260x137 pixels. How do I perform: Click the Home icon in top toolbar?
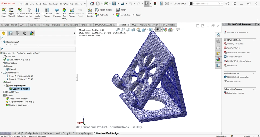tap(92, 4)
